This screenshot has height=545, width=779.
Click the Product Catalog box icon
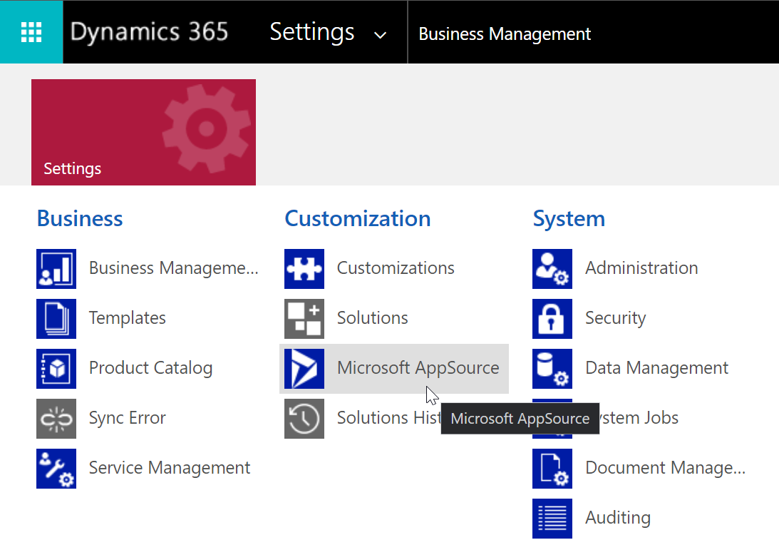coord(56,369)
